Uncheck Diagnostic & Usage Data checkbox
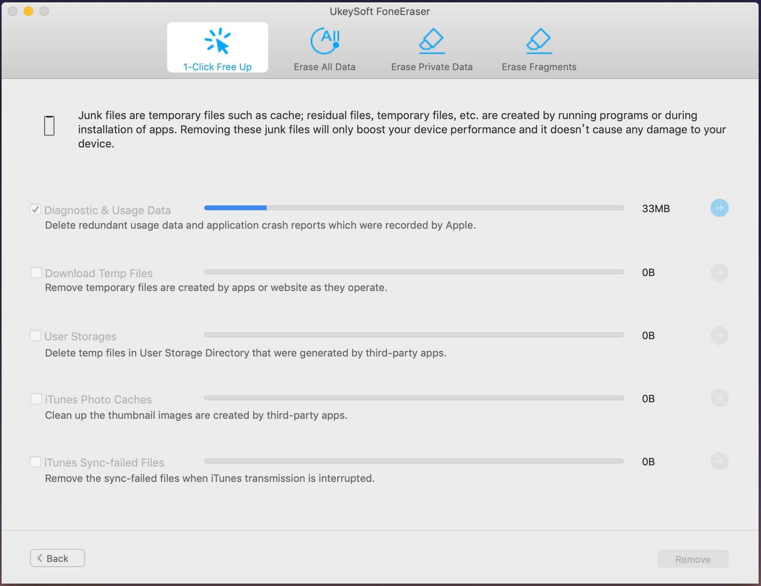The height and width of the screenshot is (586, 761). click(35, 209)
